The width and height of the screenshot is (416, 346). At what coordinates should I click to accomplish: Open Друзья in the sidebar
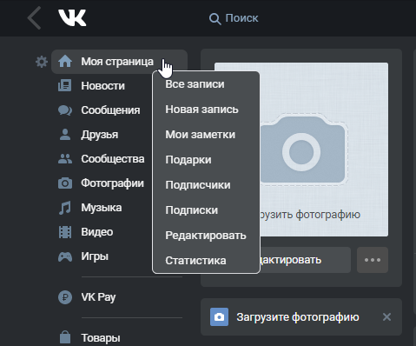[x=100, y=135]
